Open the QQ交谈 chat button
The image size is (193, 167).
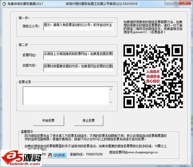[x=57, y=155]
